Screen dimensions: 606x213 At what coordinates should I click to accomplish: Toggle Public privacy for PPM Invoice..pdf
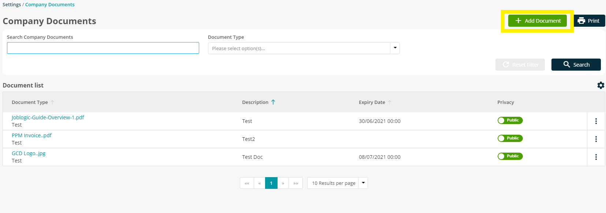coord(510,138)
